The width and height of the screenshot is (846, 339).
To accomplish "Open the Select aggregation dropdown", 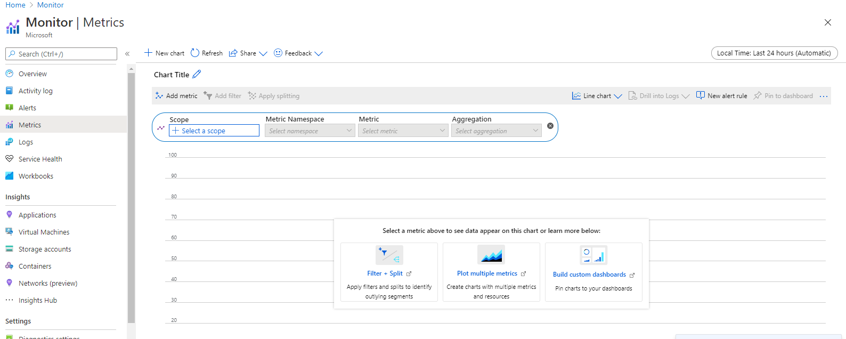I will click(497, 131).
